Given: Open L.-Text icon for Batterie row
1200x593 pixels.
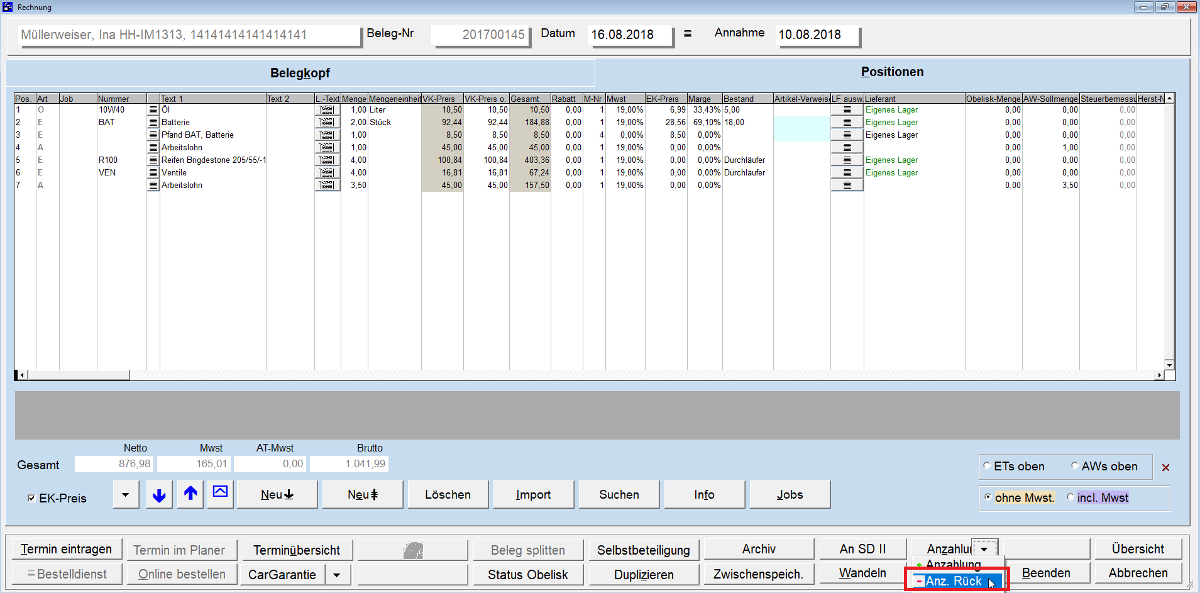Looking at the screenshot, I should click(327, 123).
